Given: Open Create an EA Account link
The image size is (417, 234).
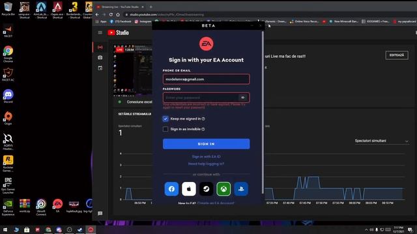Looking at the screenshot, I should click(x=216, y=203).
